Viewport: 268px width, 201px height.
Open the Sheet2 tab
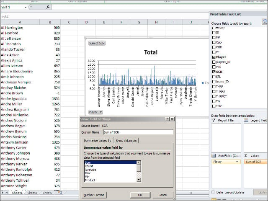point(32,193)
